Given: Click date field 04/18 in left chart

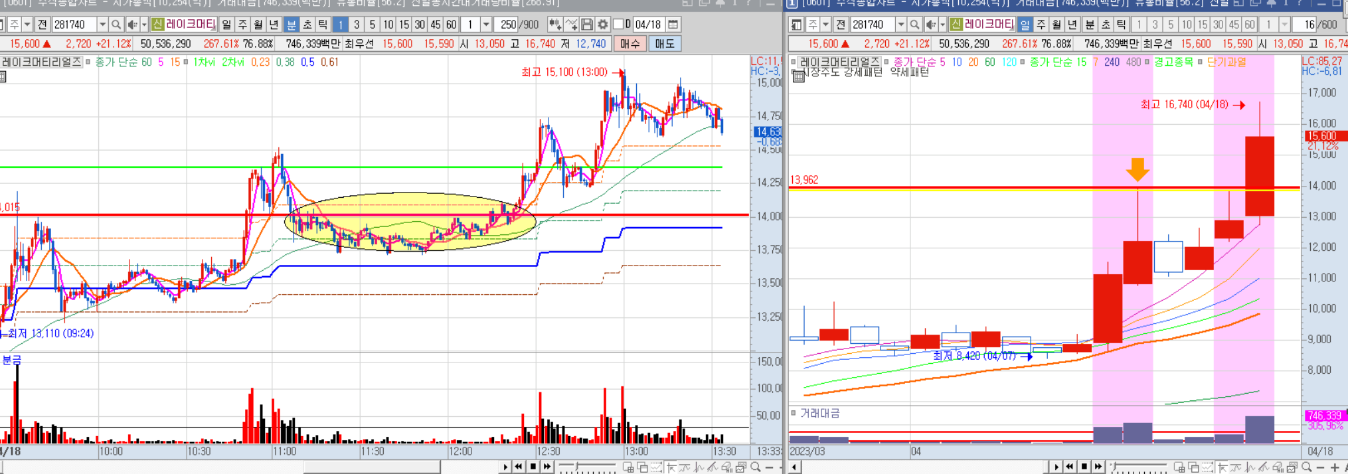Looking at the screenshot, I should click(648, 25).
